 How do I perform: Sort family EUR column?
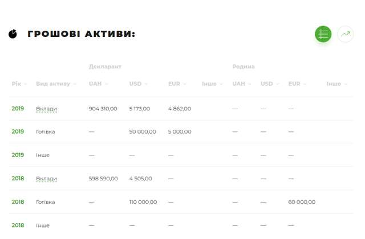click(x=297, y=84)
